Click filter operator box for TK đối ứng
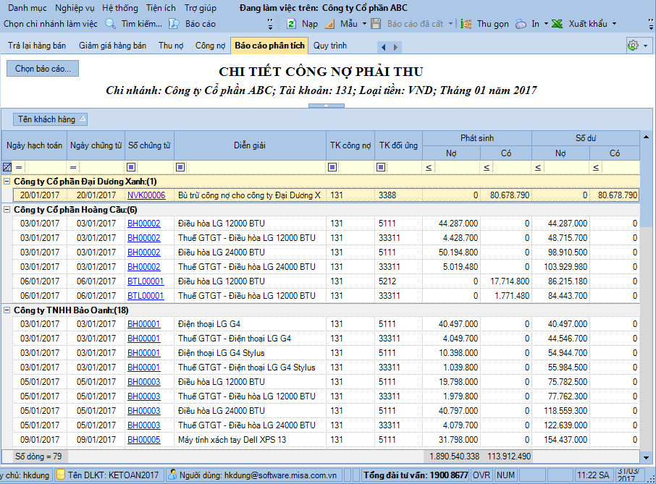The height and width of the screenshot is (484, 656). click(381, 167)
